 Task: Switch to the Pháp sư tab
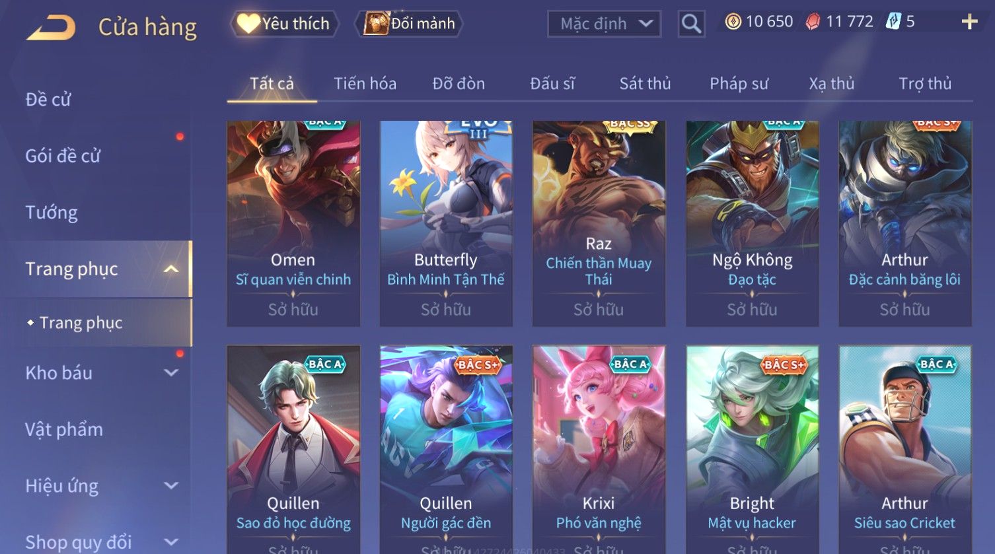[739, 84]
